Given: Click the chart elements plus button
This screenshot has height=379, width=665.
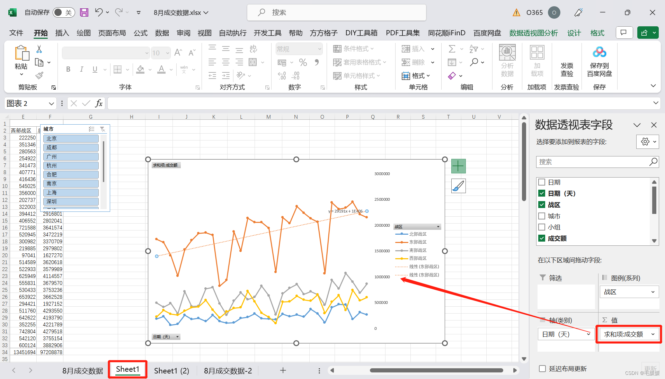Looking at the screenshot, I should (458, 166).
